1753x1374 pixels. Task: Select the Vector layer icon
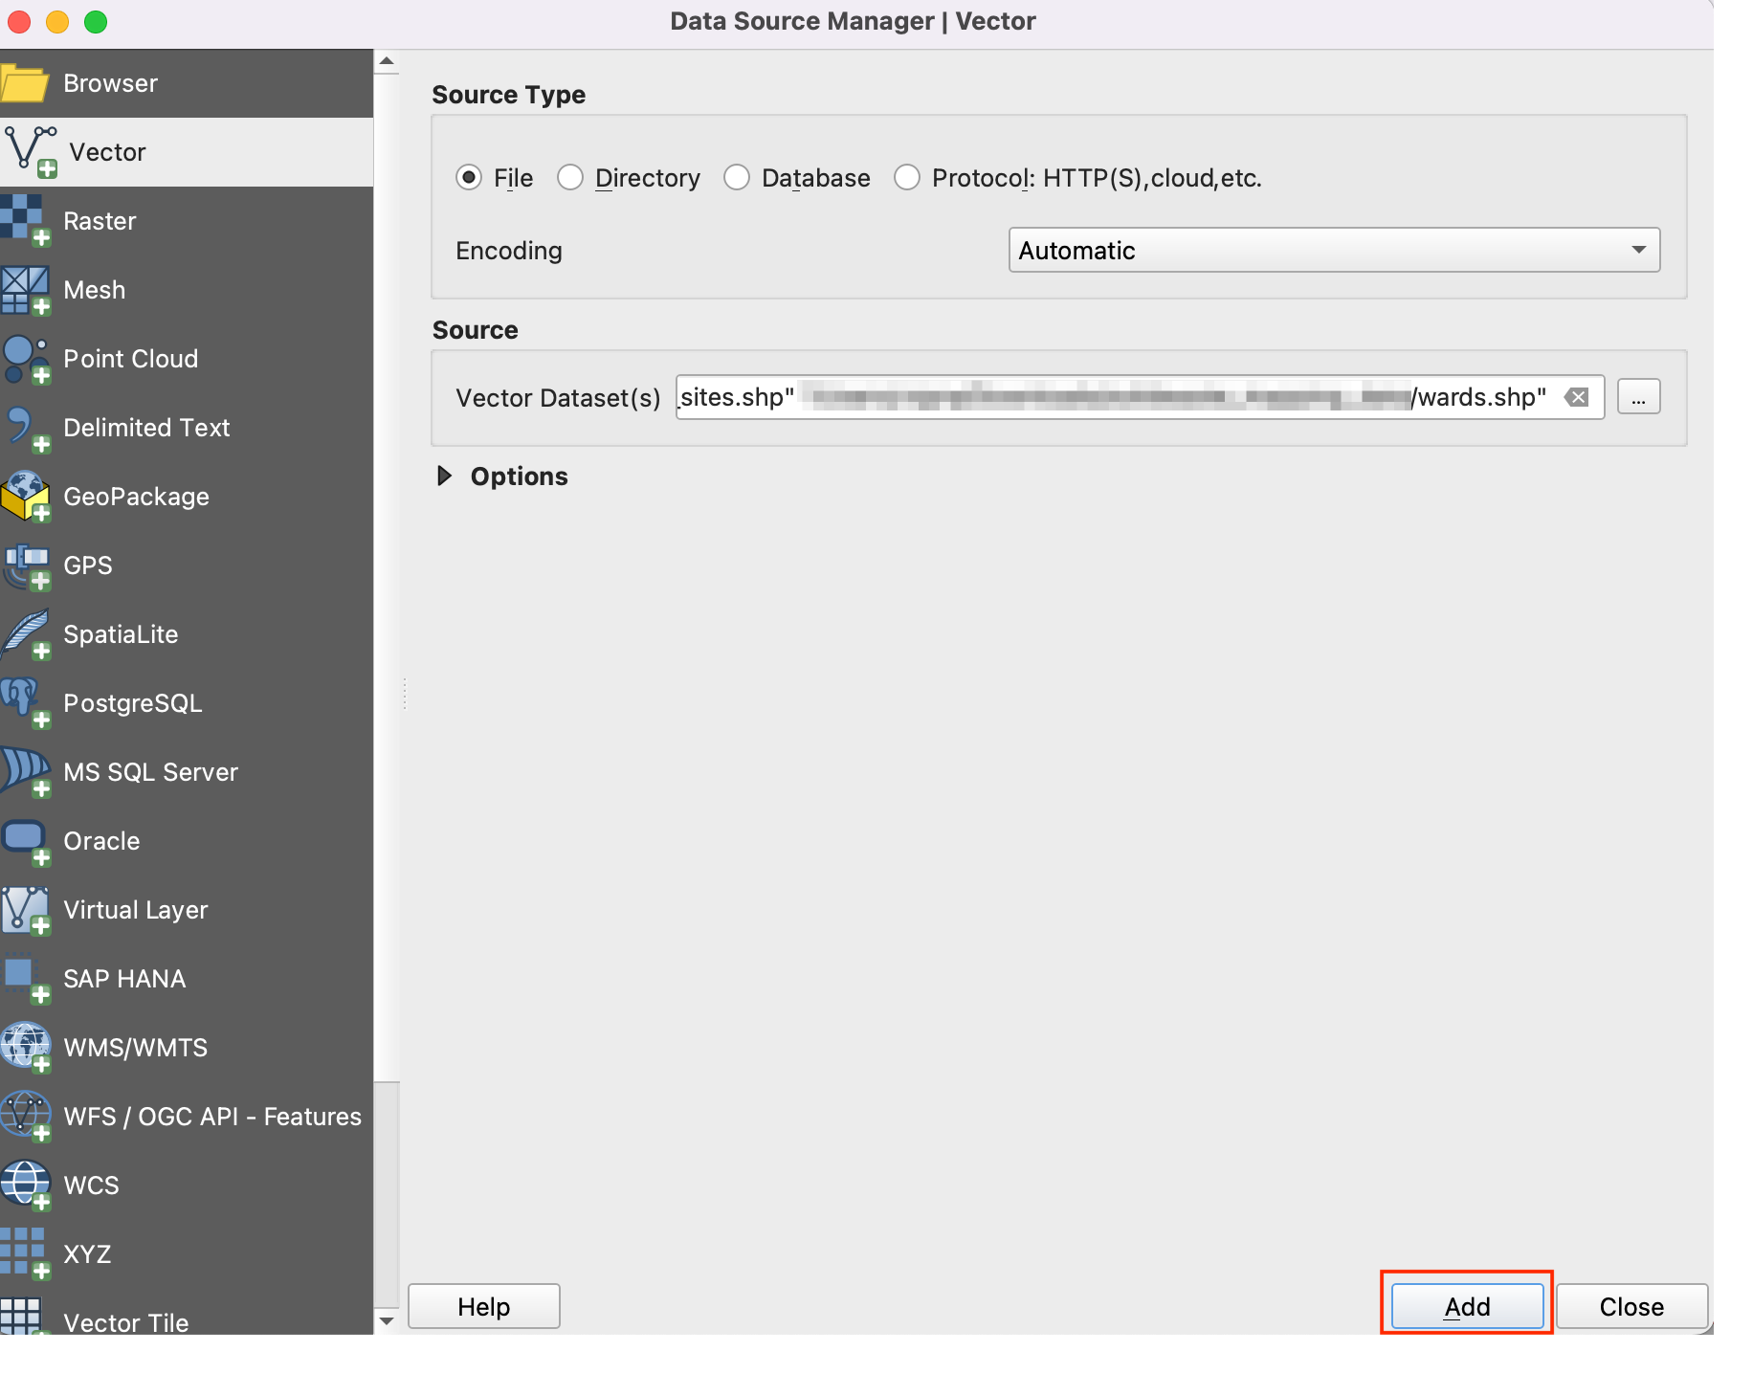pyautogui.click(x=31, y=152)
